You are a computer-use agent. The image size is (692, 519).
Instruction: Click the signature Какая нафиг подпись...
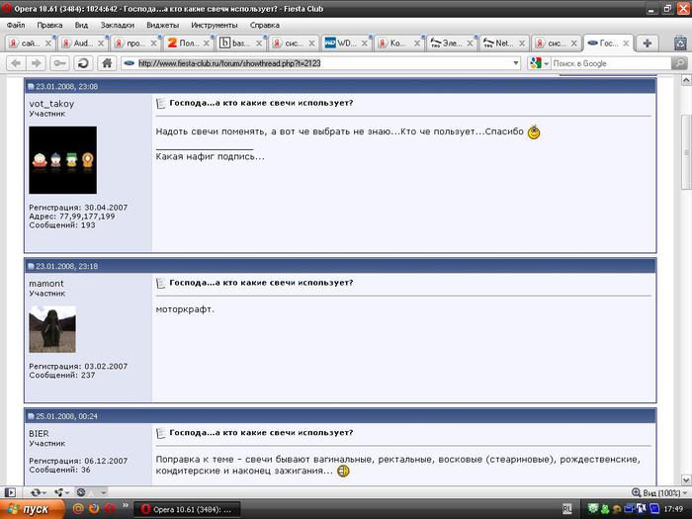210,156
